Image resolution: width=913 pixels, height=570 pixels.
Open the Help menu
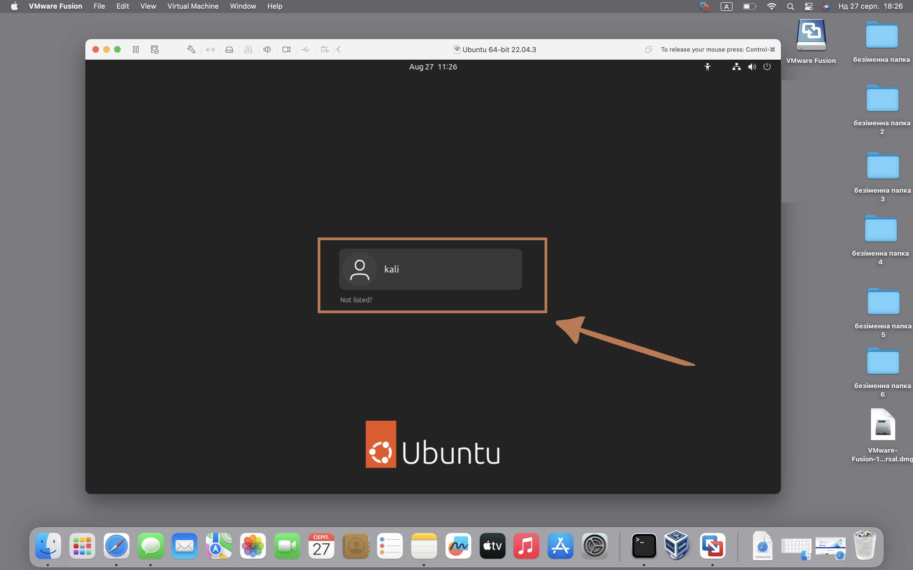point(275,6)
